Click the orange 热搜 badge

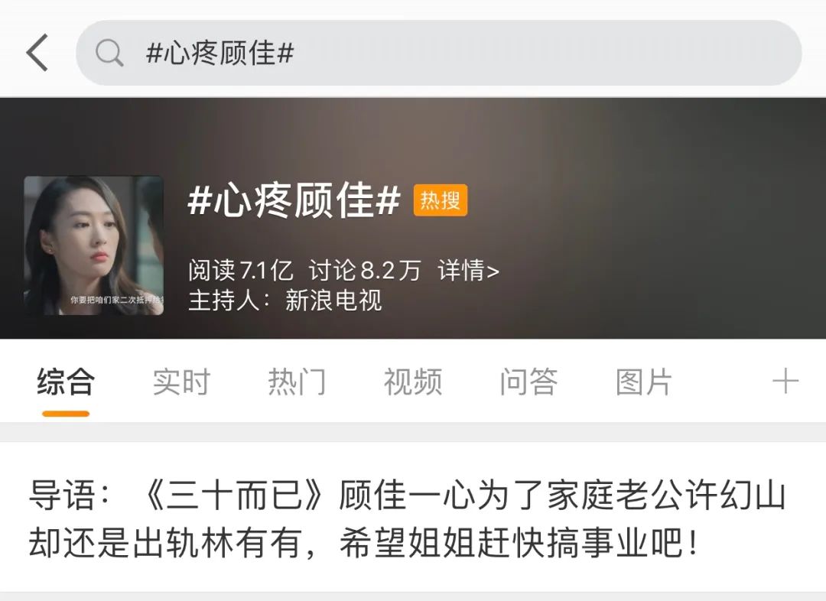click(x=441, y=200)
